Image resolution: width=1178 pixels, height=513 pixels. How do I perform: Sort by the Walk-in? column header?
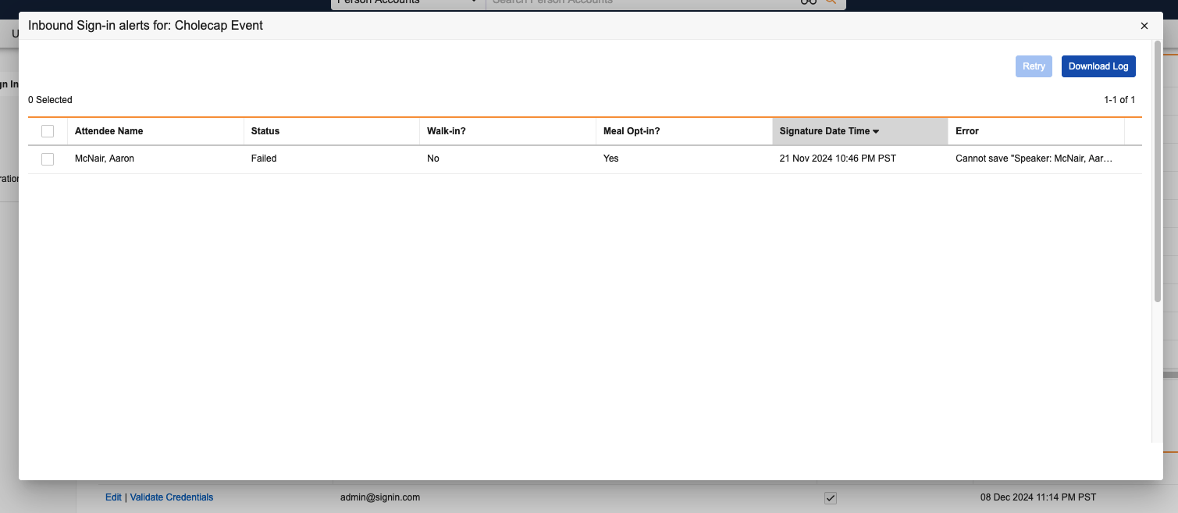pyautogui.click(x=447, y=131)
